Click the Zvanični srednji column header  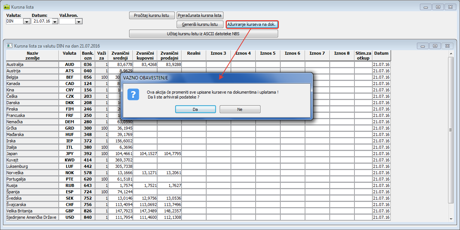120,55
